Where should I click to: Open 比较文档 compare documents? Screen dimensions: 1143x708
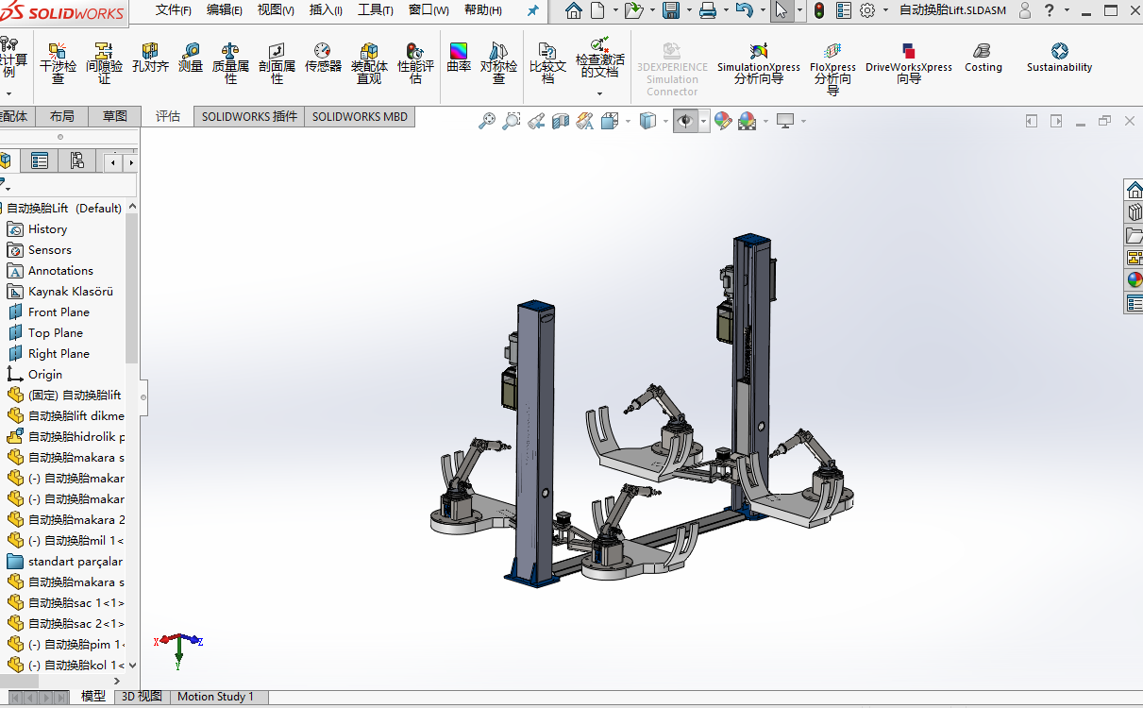click(547, 62)
